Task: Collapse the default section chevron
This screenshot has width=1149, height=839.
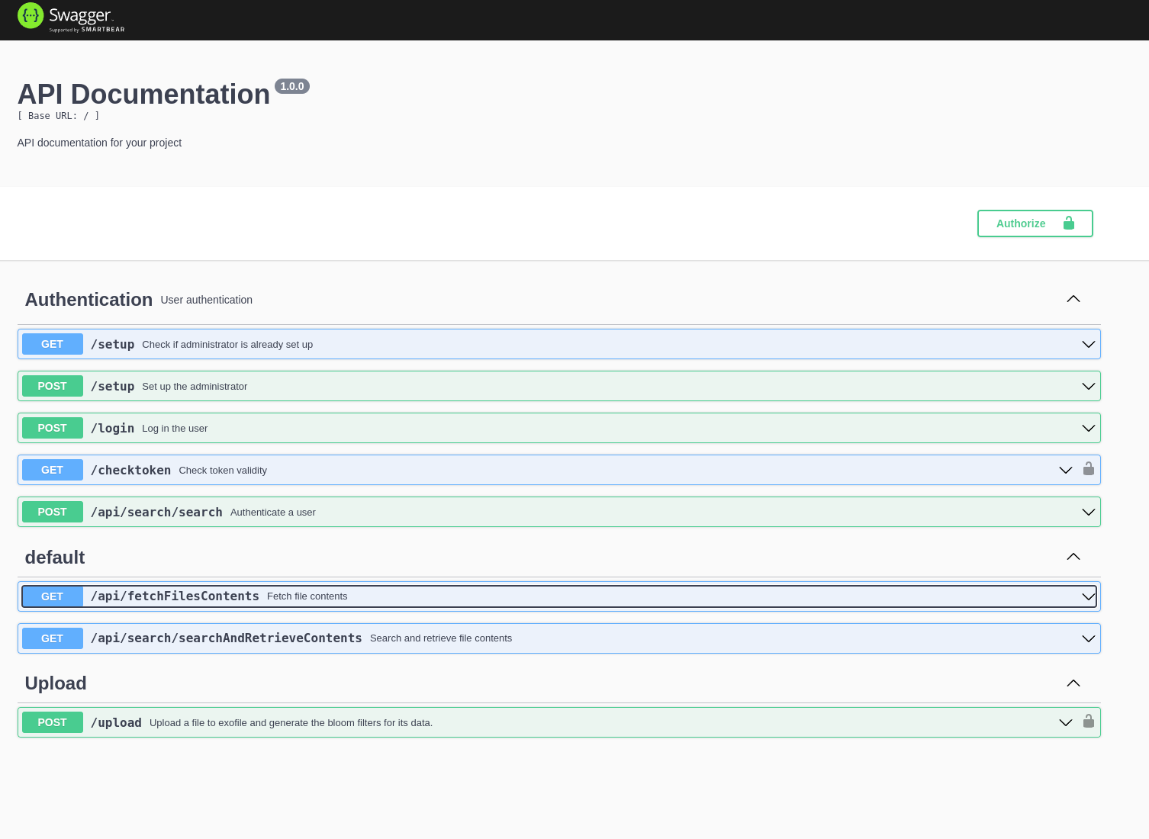Action: (1073, 557)
